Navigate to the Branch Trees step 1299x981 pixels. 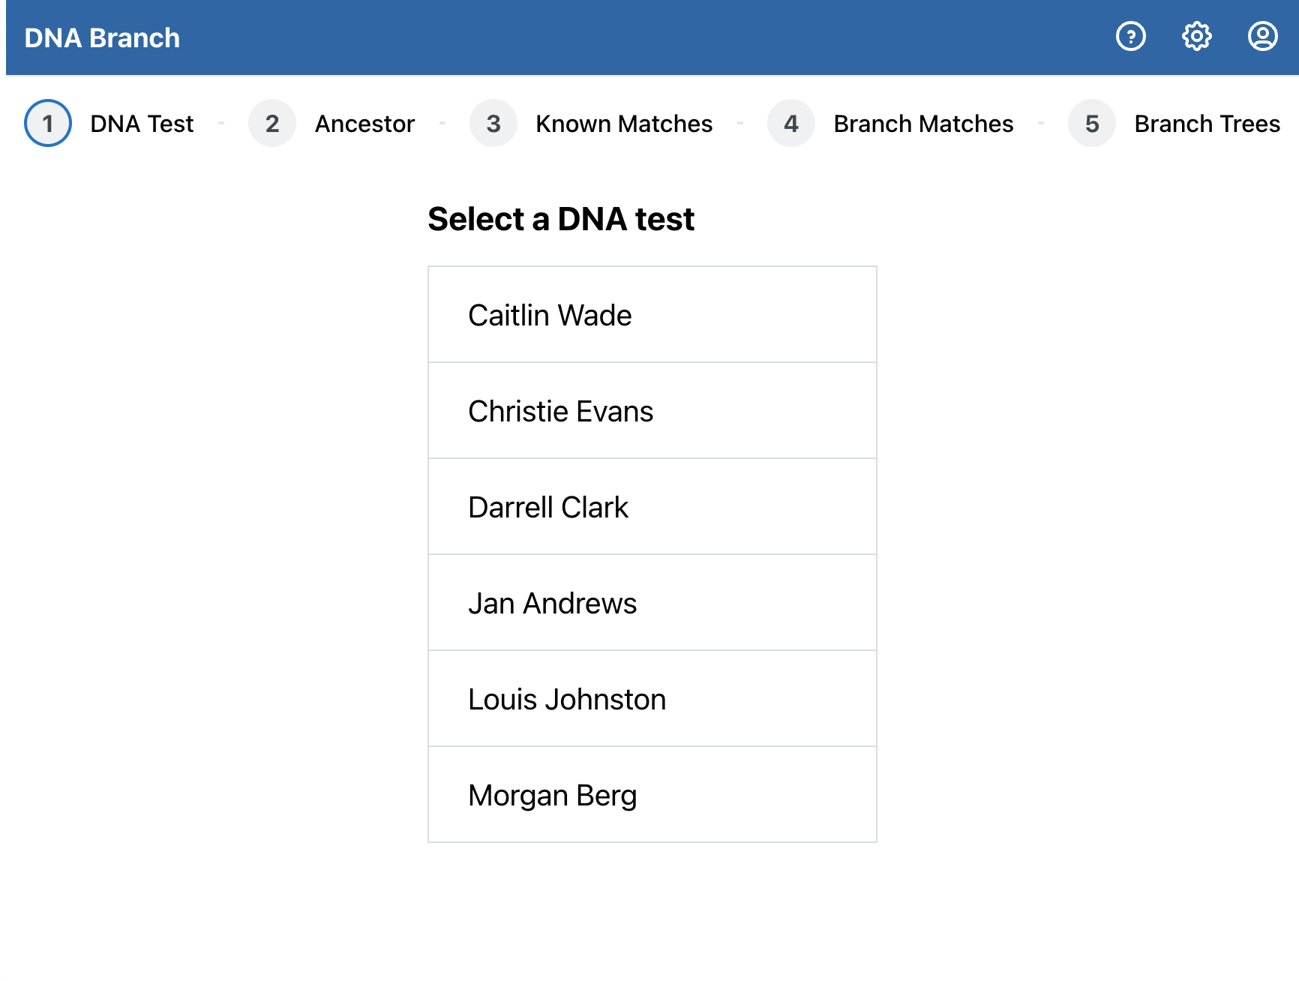pyautogui.click(x=1206, y=124)
